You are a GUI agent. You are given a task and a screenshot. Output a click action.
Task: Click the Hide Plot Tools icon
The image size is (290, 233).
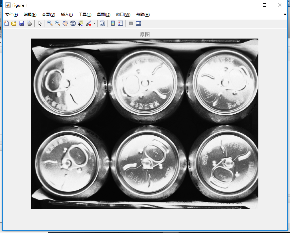[131, 24]
